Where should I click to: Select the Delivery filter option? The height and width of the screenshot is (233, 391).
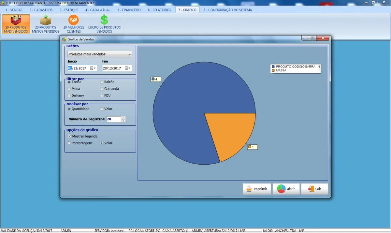pos(76,95)
